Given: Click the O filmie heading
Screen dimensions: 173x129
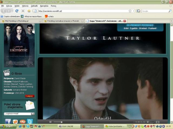Looking at the screenshot, I should (x=17, y=74).
